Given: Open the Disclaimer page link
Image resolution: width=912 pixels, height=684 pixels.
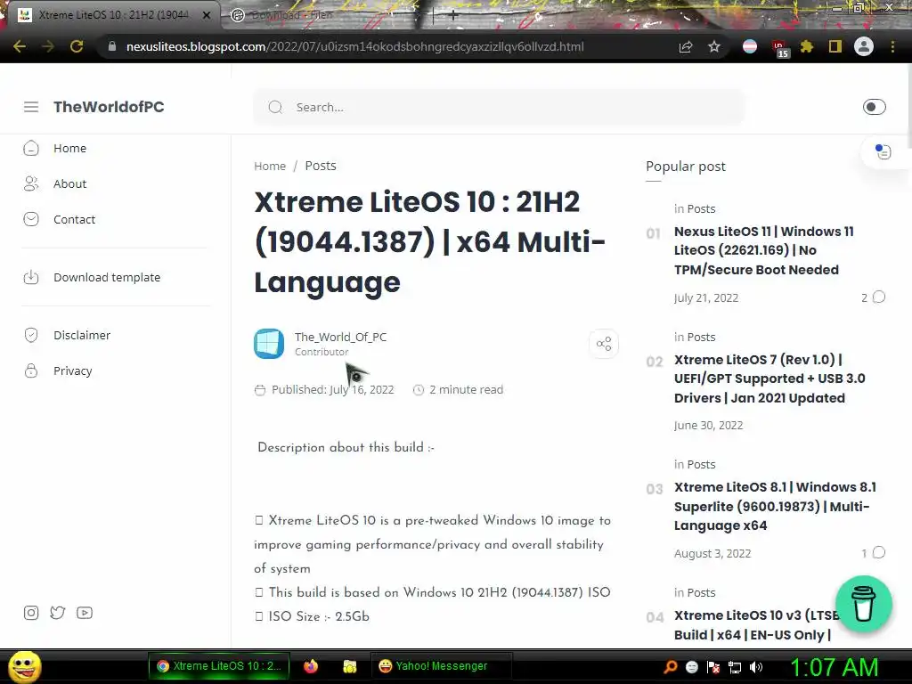Looking at the screenshot, I should pos(82,335).
